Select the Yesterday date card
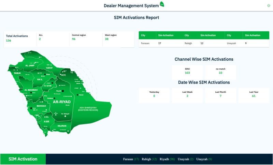Viewport: 273px width, 165px height. (x=154, y=94)
